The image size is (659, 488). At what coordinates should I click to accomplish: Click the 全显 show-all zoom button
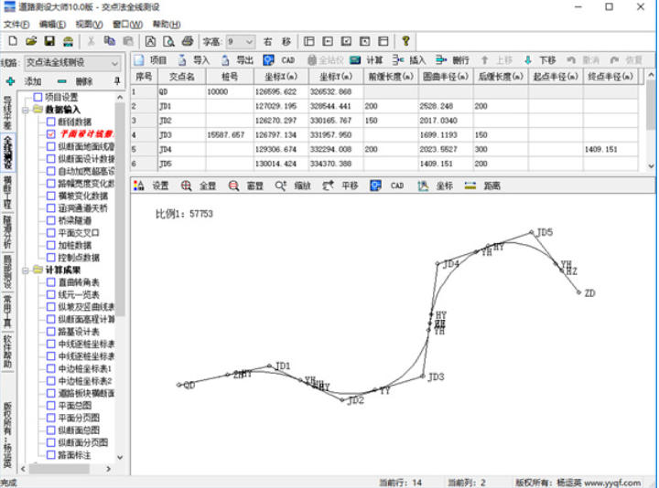click(x=198, y=186)
